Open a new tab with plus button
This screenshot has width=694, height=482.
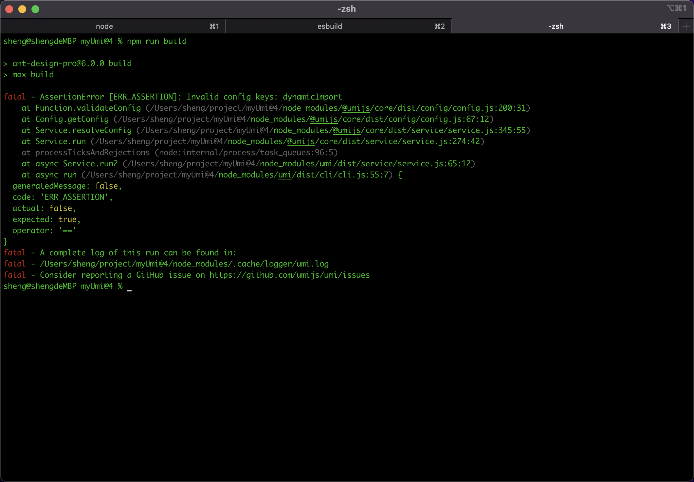pos(686,26)
